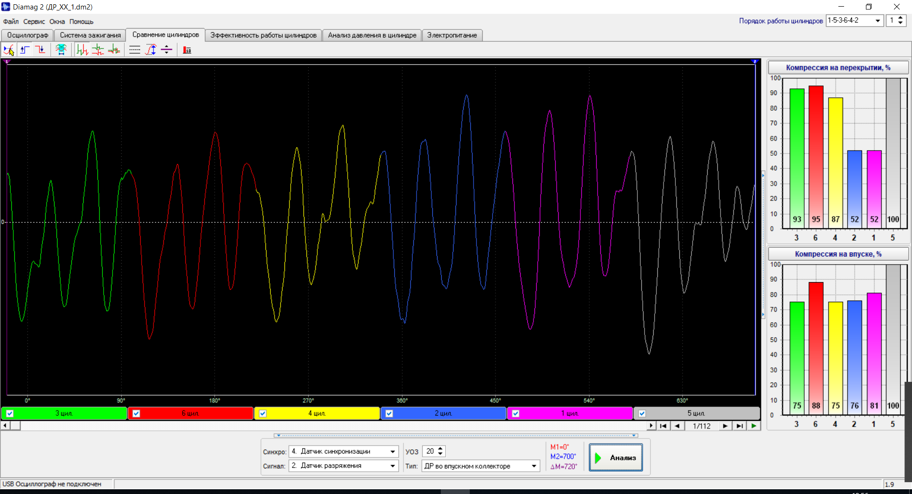Image resolution: width=912 pixels, height=494 pixels.
Task: Toggle the 2 цил. checkbox
Action: coord(389,413)
